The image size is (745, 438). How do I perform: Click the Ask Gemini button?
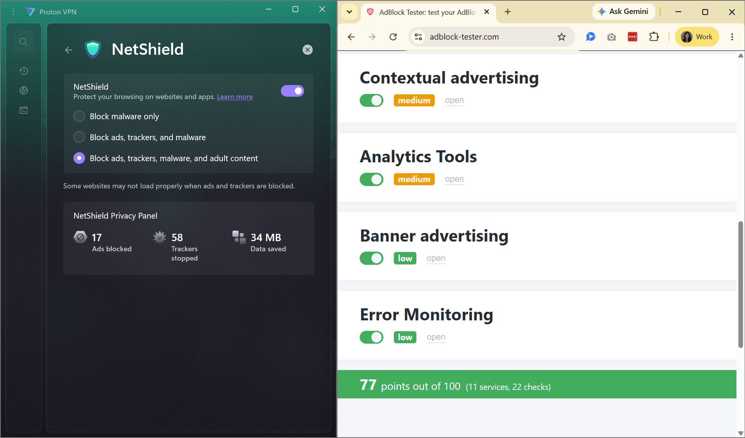pyautogui.click(x=623, y=12)
